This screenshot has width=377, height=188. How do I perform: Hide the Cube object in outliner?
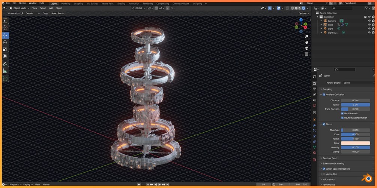(369, 25)
